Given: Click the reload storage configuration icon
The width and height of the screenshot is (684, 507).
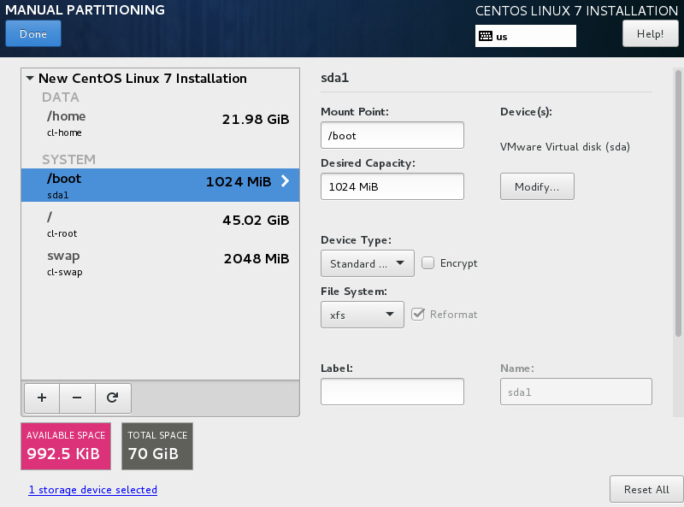Looking at the screenshot, I should pyautogui.click(x=112, y=398).
